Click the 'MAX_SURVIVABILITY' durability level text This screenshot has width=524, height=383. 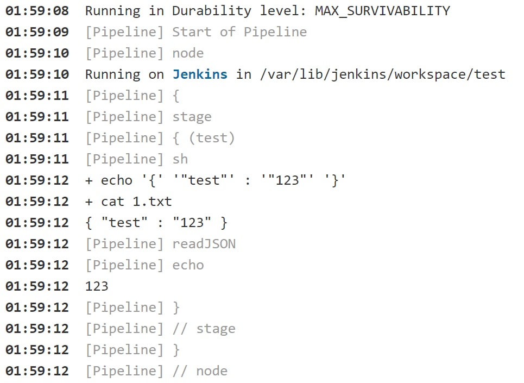[382, 11]
